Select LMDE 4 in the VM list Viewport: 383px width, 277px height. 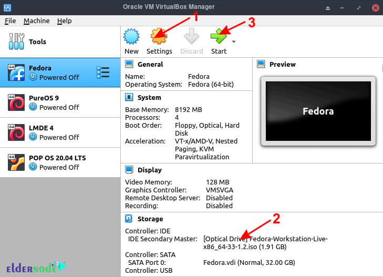[x=60, y=132]
